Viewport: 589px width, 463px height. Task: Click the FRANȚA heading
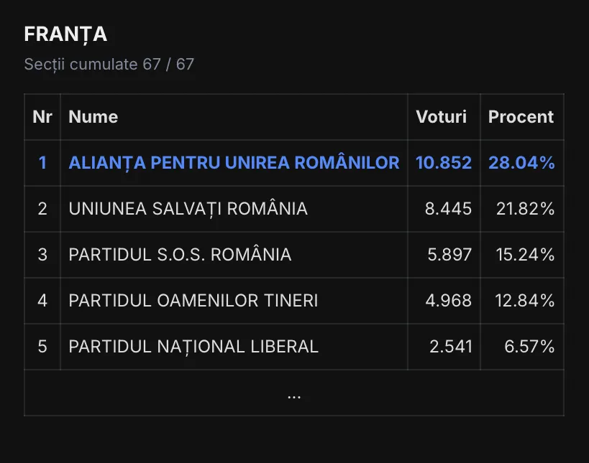(x=65, y=34)
